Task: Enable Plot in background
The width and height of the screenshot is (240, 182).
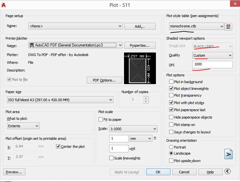Action: pyautogui.click(x=171, y=82)
